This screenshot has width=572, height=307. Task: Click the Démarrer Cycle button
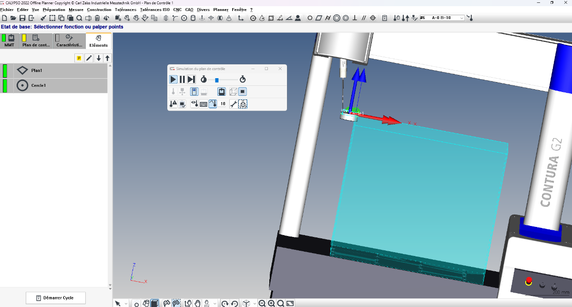55,298
